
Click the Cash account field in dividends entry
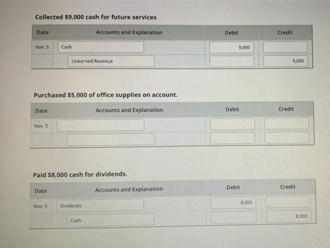coord(111,220)
